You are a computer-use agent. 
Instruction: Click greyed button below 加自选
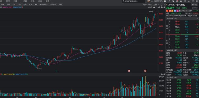[195, 8]
